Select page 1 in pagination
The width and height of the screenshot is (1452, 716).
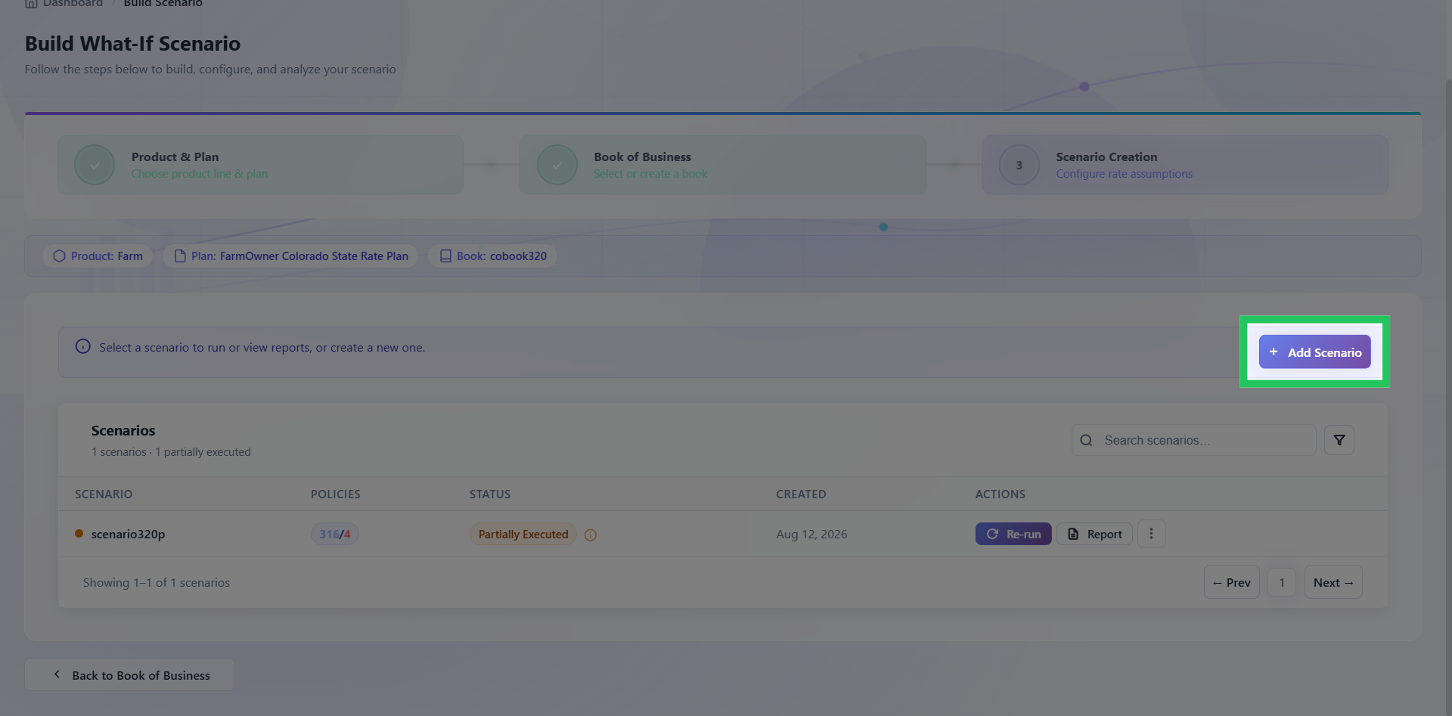click(1282, 582)
